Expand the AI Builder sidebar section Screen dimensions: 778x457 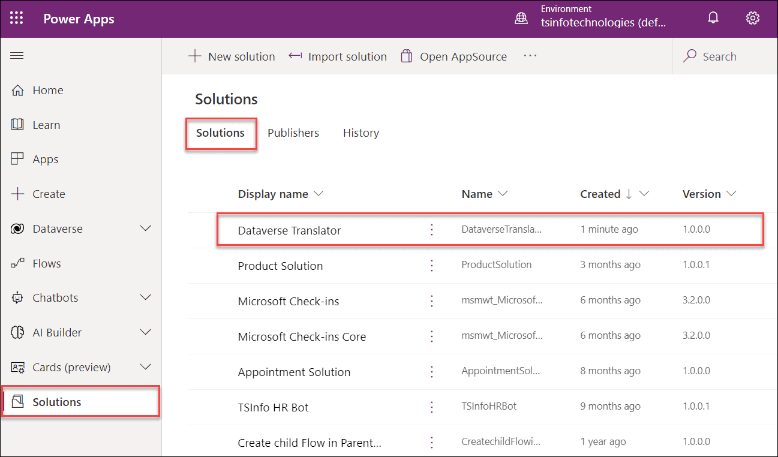pyautogui.click(x=145, y=332)
